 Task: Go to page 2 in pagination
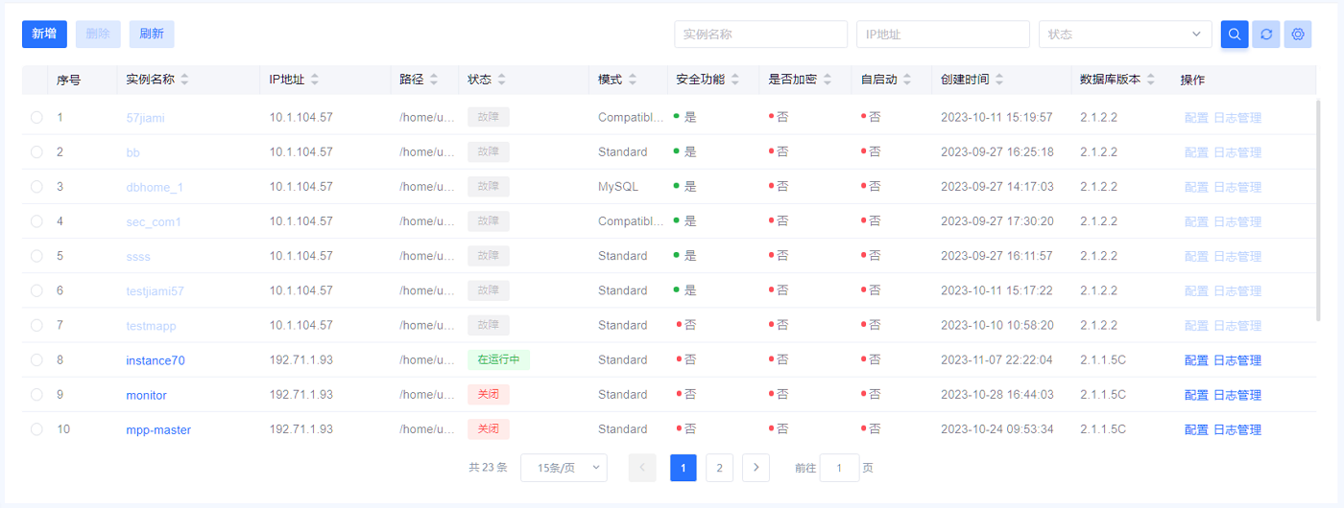(719, 468)
